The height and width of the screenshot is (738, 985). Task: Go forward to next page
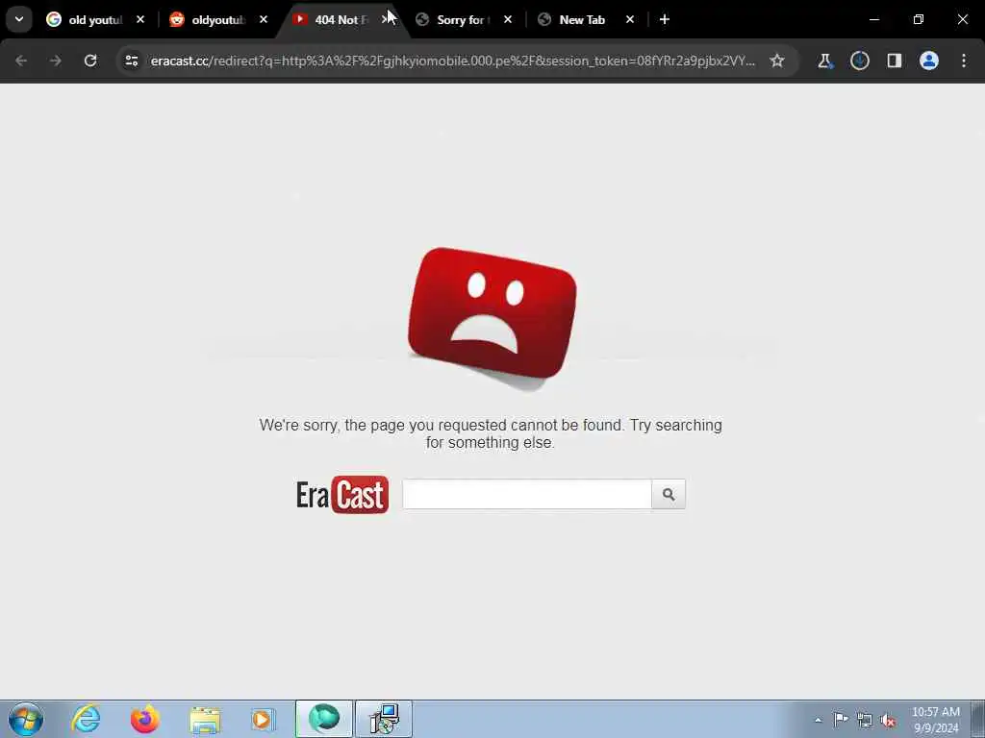(x=55, y=61)
